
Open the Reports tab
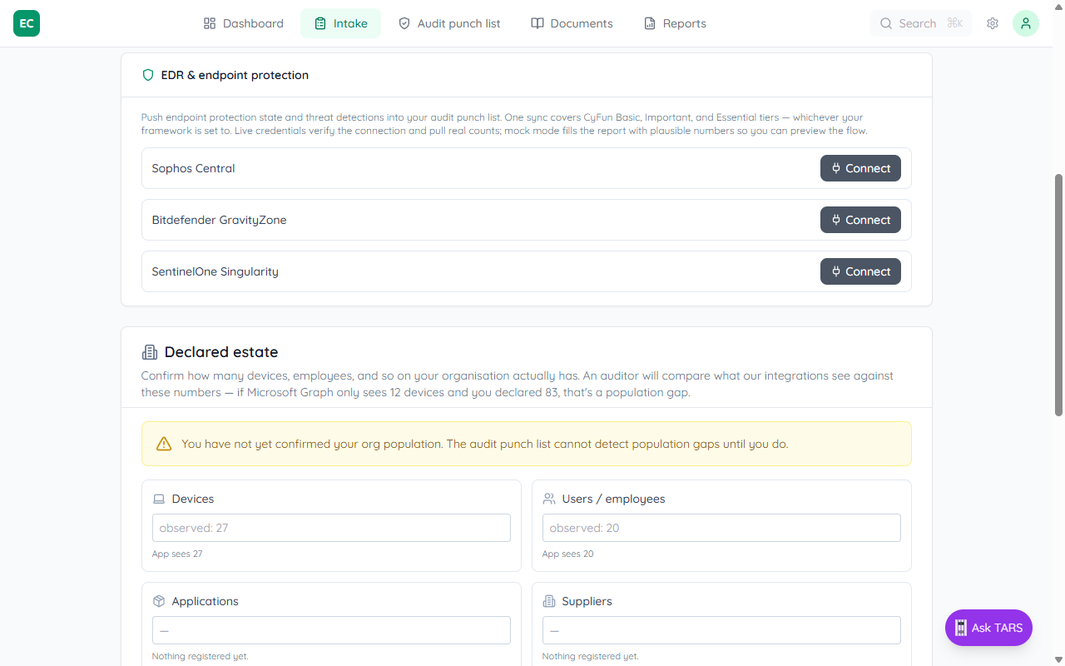click(675, 23)
